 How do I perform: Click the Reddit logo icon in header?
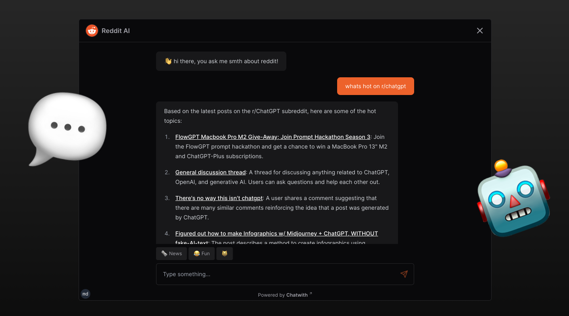point(92,31)
